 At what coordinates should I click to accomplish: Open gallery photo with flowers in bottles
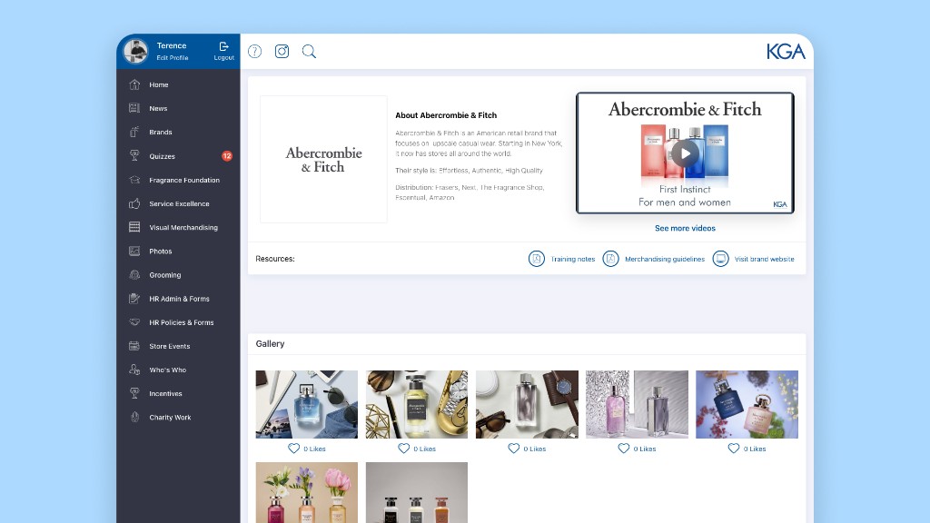tap(307, 493)
